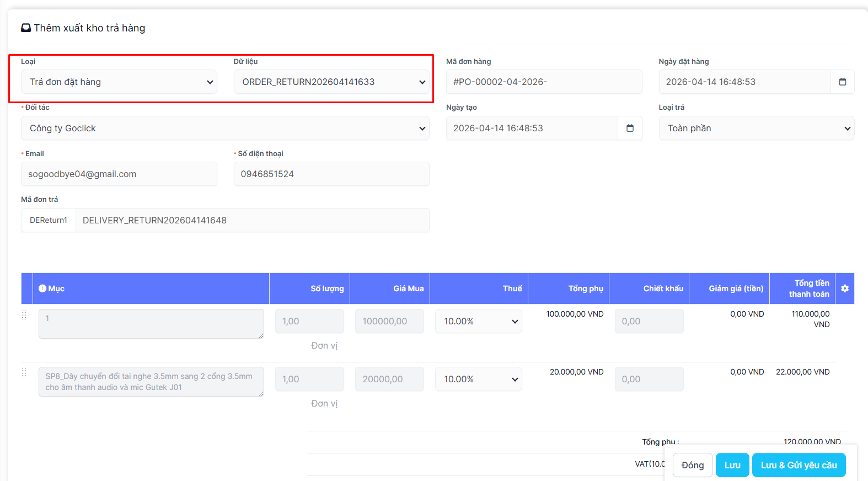The image size is (868, 481).
Task: Open the Dữ liệu dropdown
Action: pos(331,82)
